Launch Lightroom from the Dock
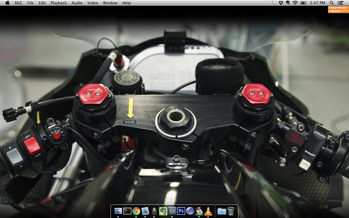This screenshot has height=218, width=349. pyautogui.click(x=172, y=211)
